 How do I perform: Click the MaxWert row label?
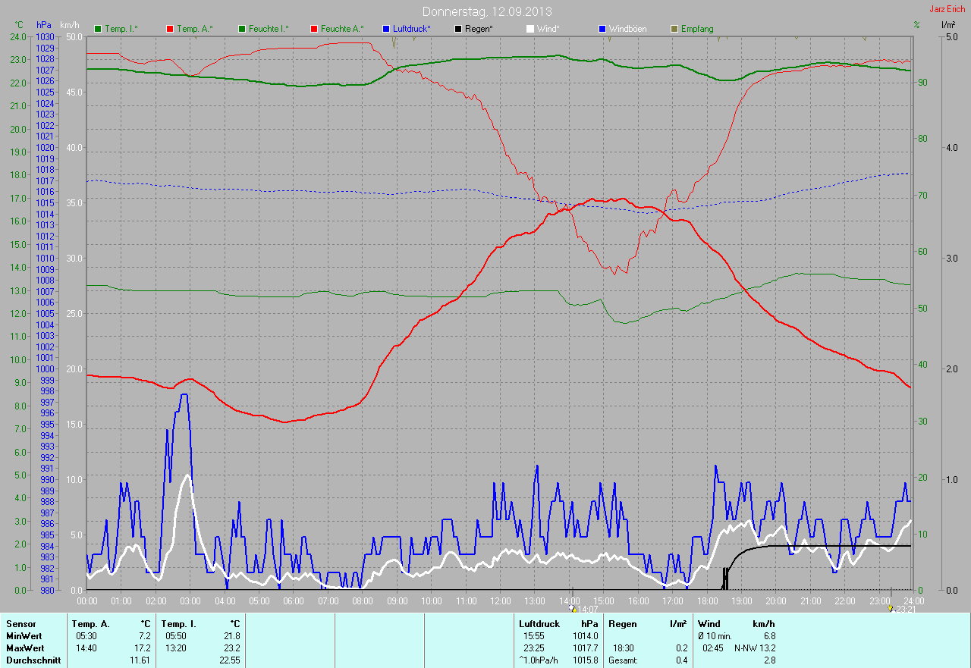coord(24,648)
